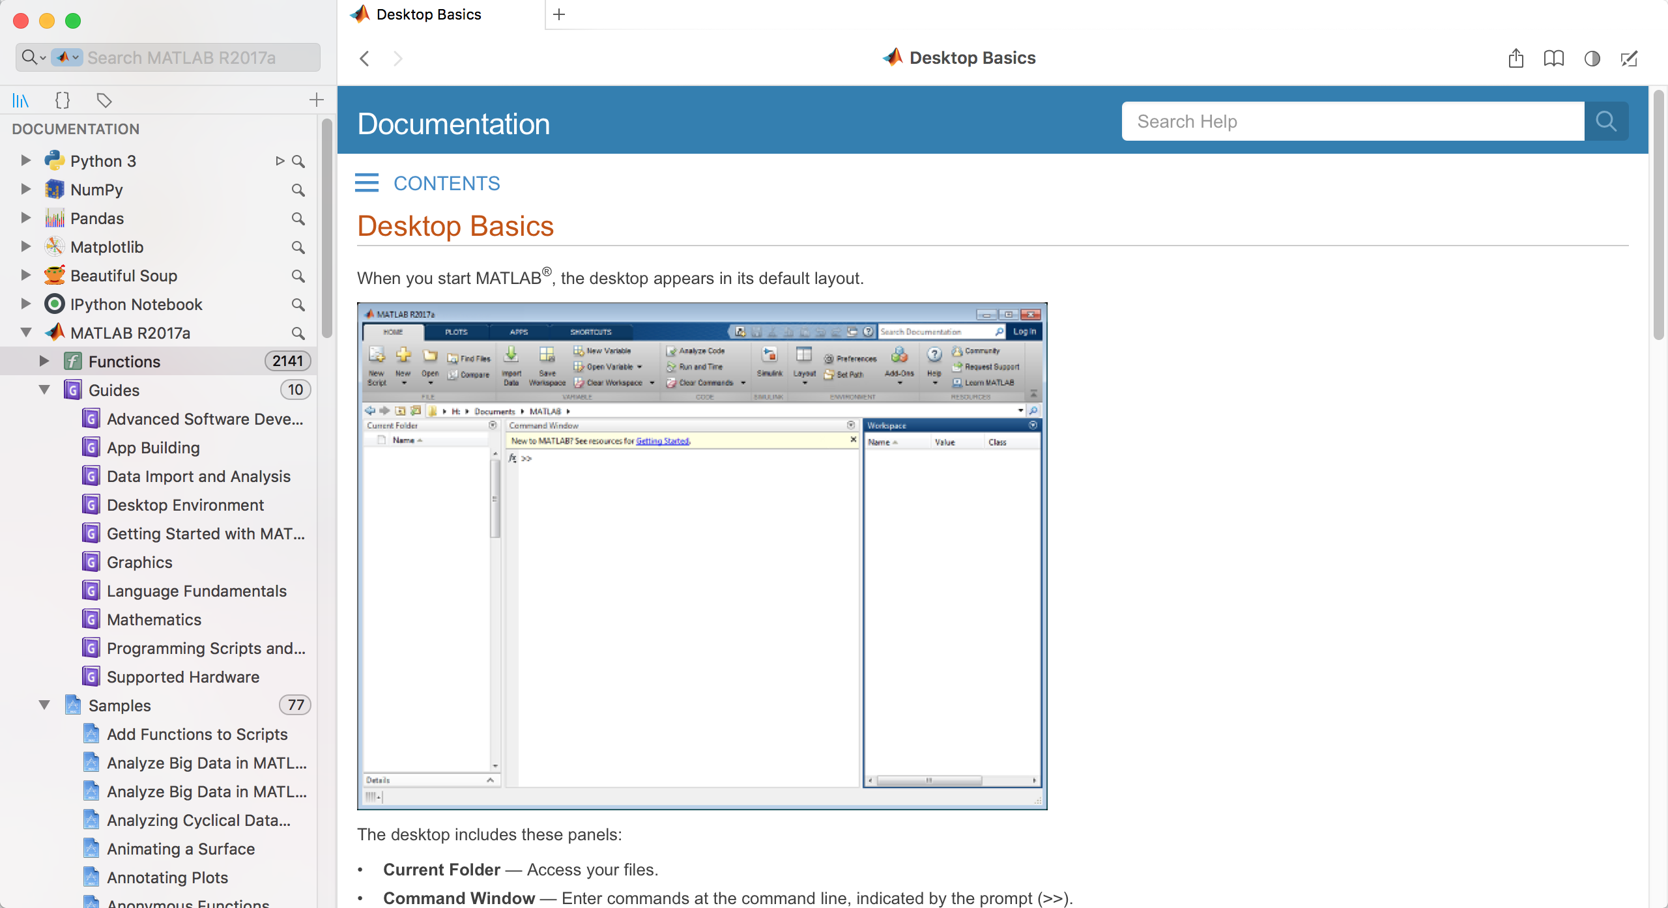Switch to the library docsets icon tab
Screen dimensions: 1668x908
tap(21, 100)
